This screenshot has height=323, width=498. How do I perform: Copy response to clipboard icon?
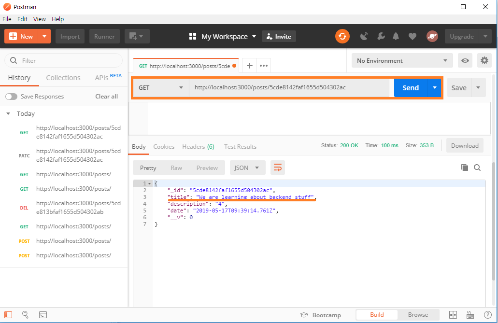(464, 168)
